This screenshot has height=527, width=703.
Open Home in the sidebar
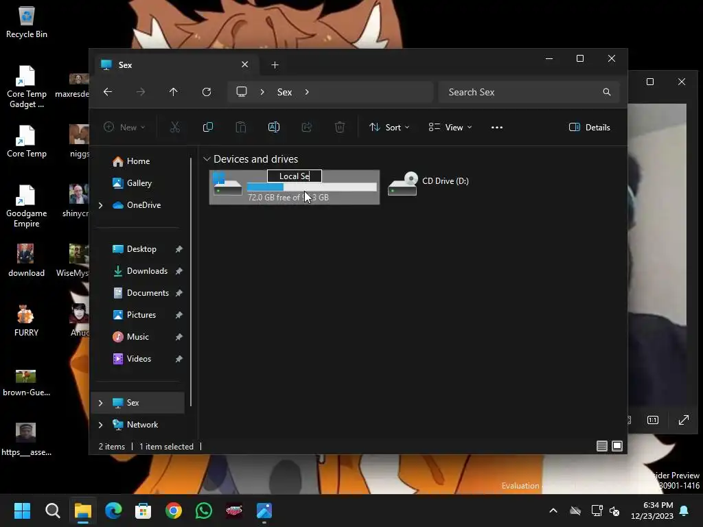[138, 161]
